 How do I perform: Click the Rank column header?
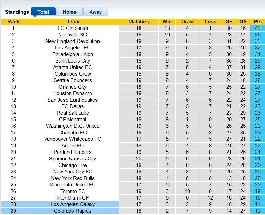coord(13,22)
